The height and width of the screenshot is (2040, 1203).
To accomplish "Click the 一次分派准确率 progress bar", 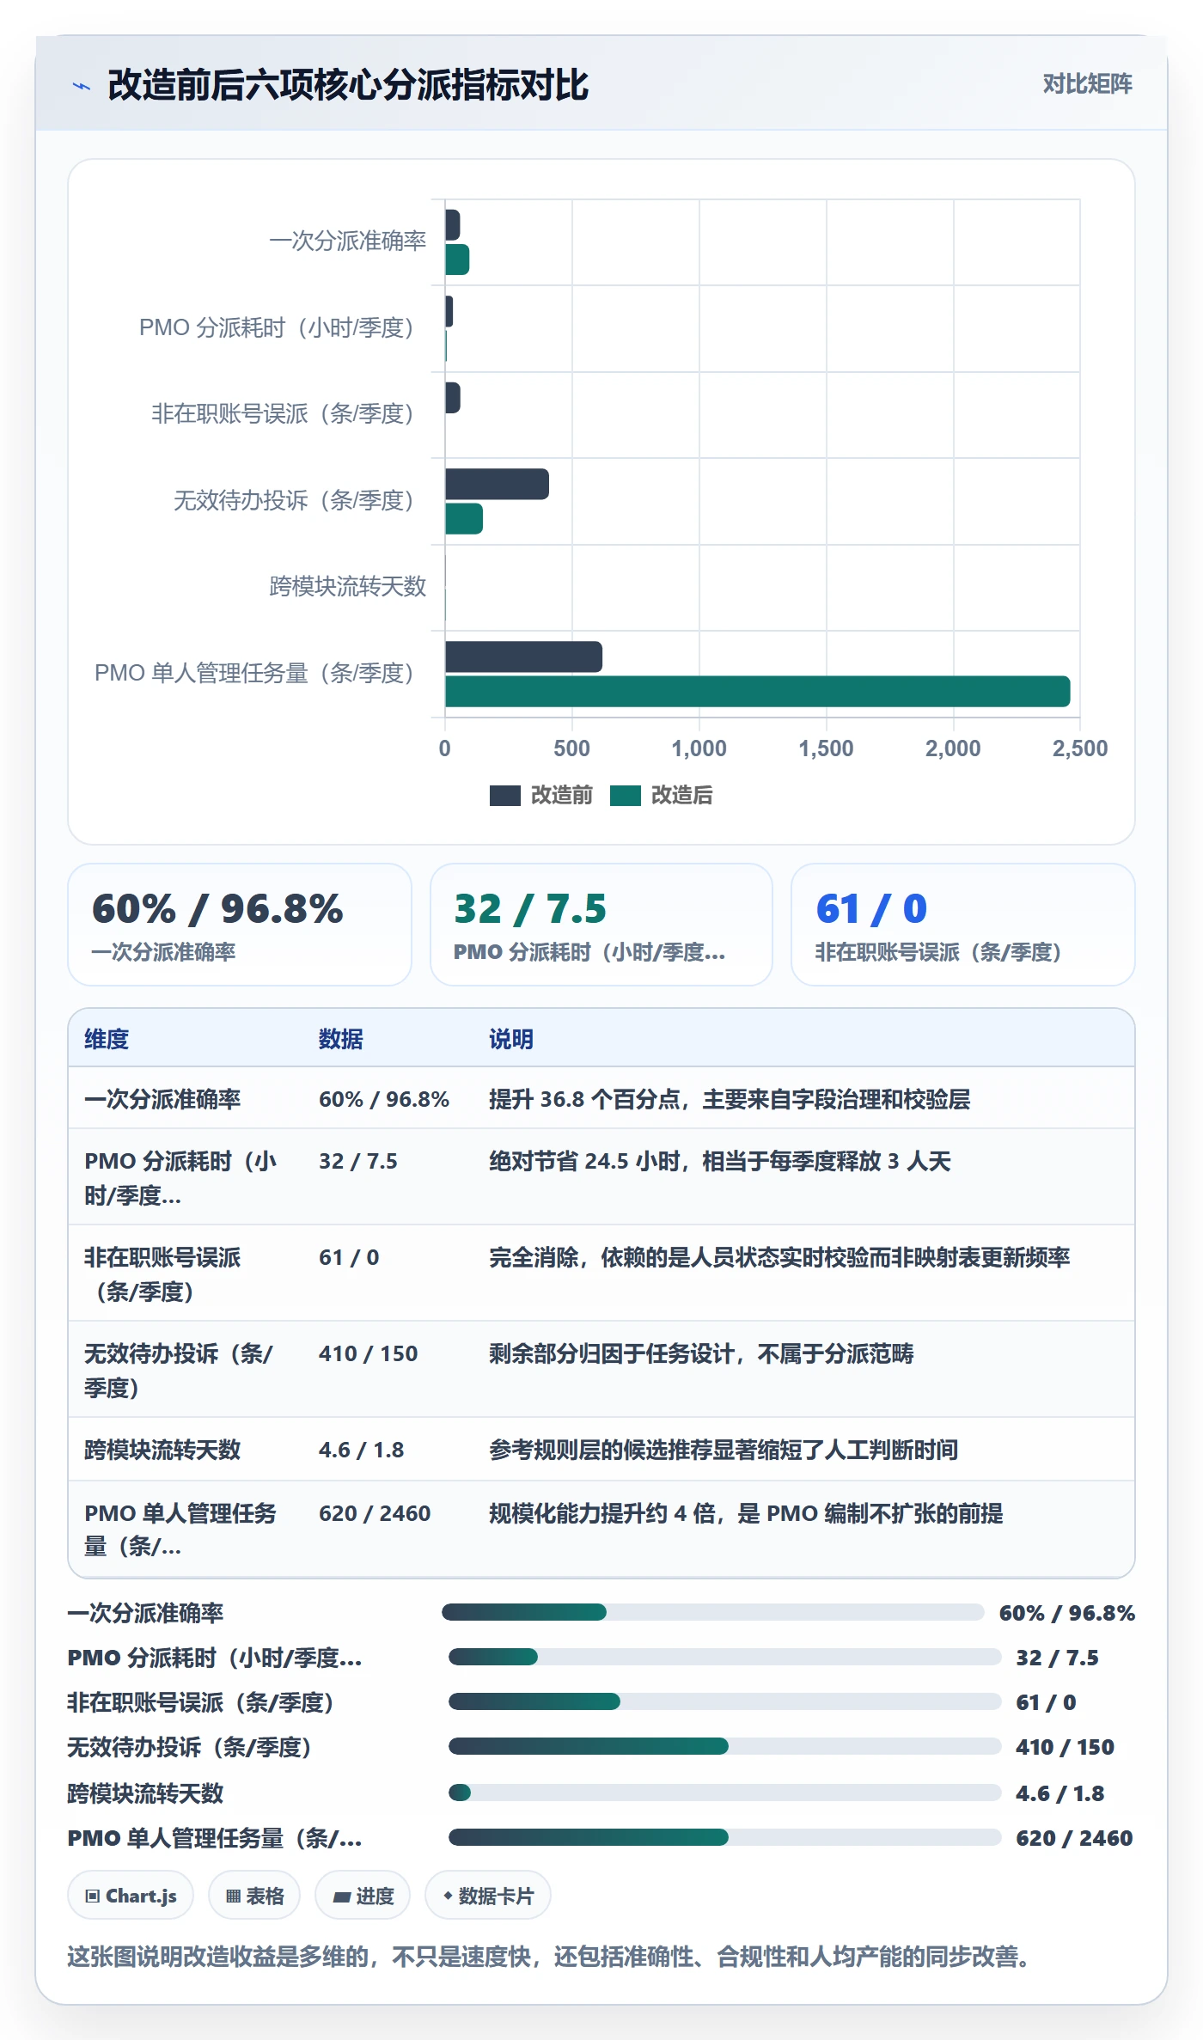I will [713, 1612].
